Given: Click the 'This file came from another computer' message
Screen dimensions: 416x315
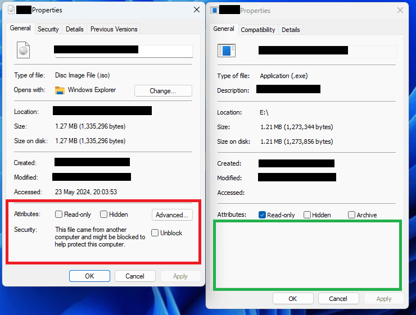Looking at the screenshot, I should [100, 237].
